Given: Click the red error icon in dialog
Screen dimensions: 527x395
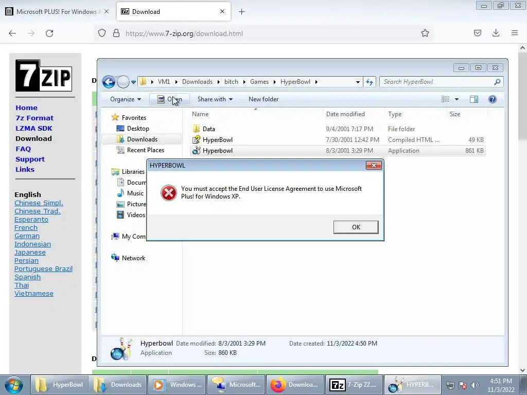Looking at the screenshot, I should click(x=168, y=193).
